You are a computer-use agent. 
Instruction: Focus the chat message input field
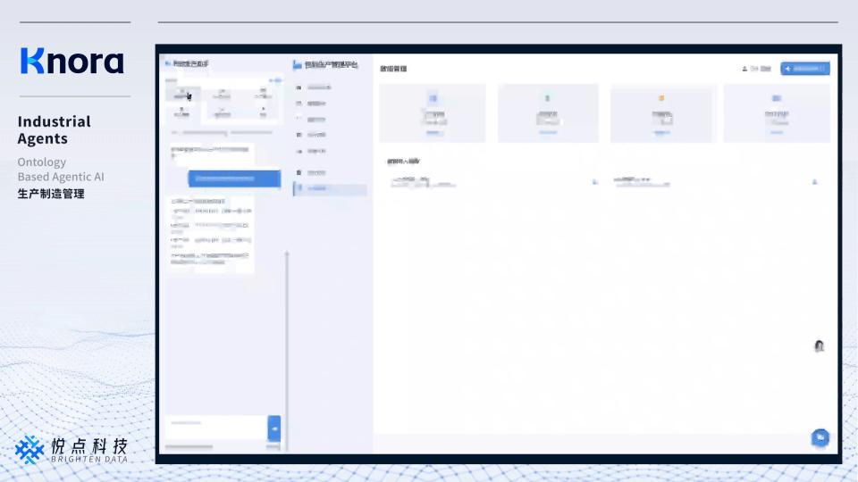(214, 424)
